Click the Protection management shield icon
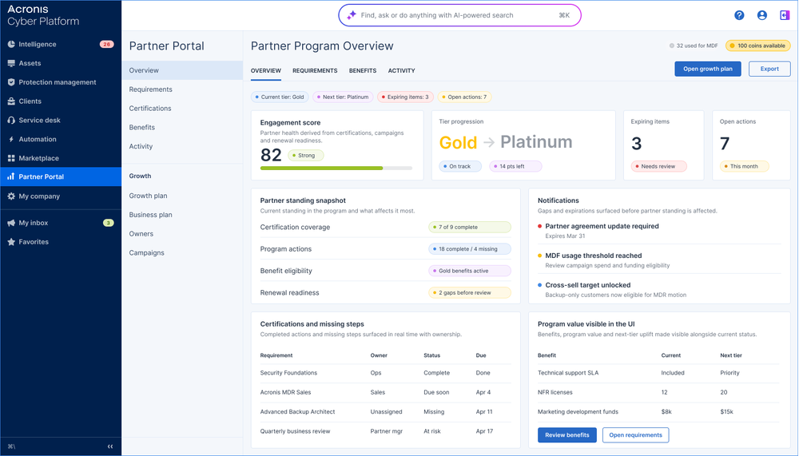799x456 pixels. click(x=11, y=82)
